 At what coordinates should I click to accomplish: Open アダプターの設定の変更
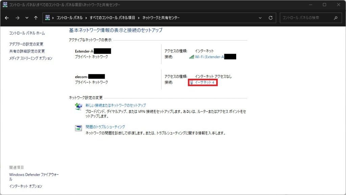pos(26,44)
